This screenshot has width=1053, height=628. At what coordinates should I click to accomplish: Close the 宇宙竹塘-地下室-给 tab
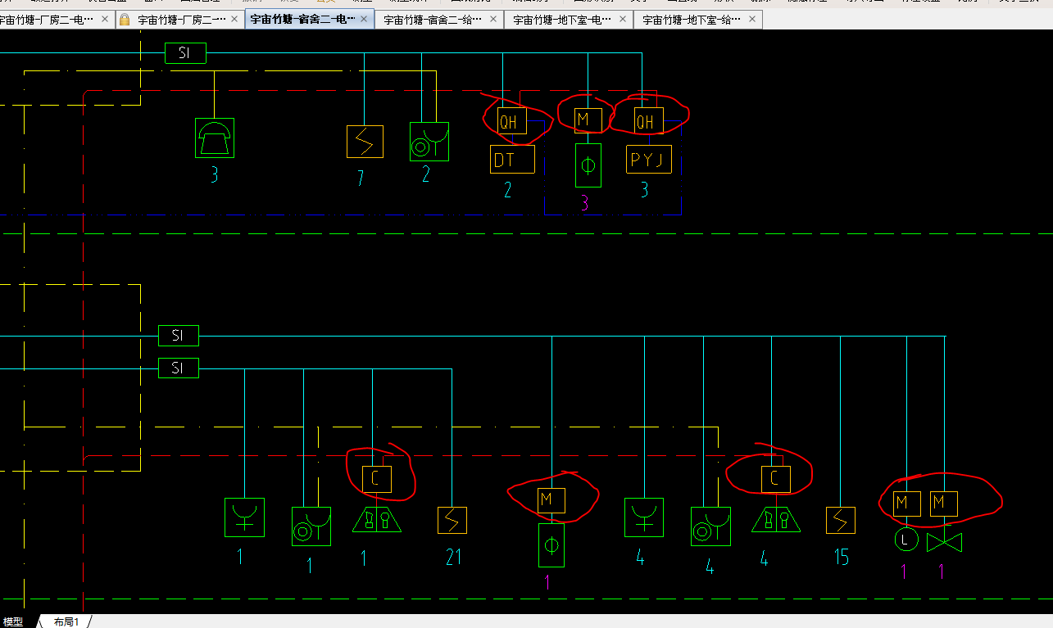pyautogui.click(x=752, y=19)
